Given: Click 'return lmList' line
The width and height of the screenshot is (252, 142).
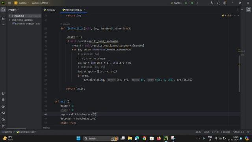Looking at the screenshot, I should (x=76, y=88).
